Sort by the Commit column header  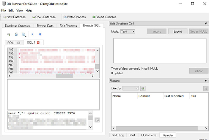tap(150, 96)
